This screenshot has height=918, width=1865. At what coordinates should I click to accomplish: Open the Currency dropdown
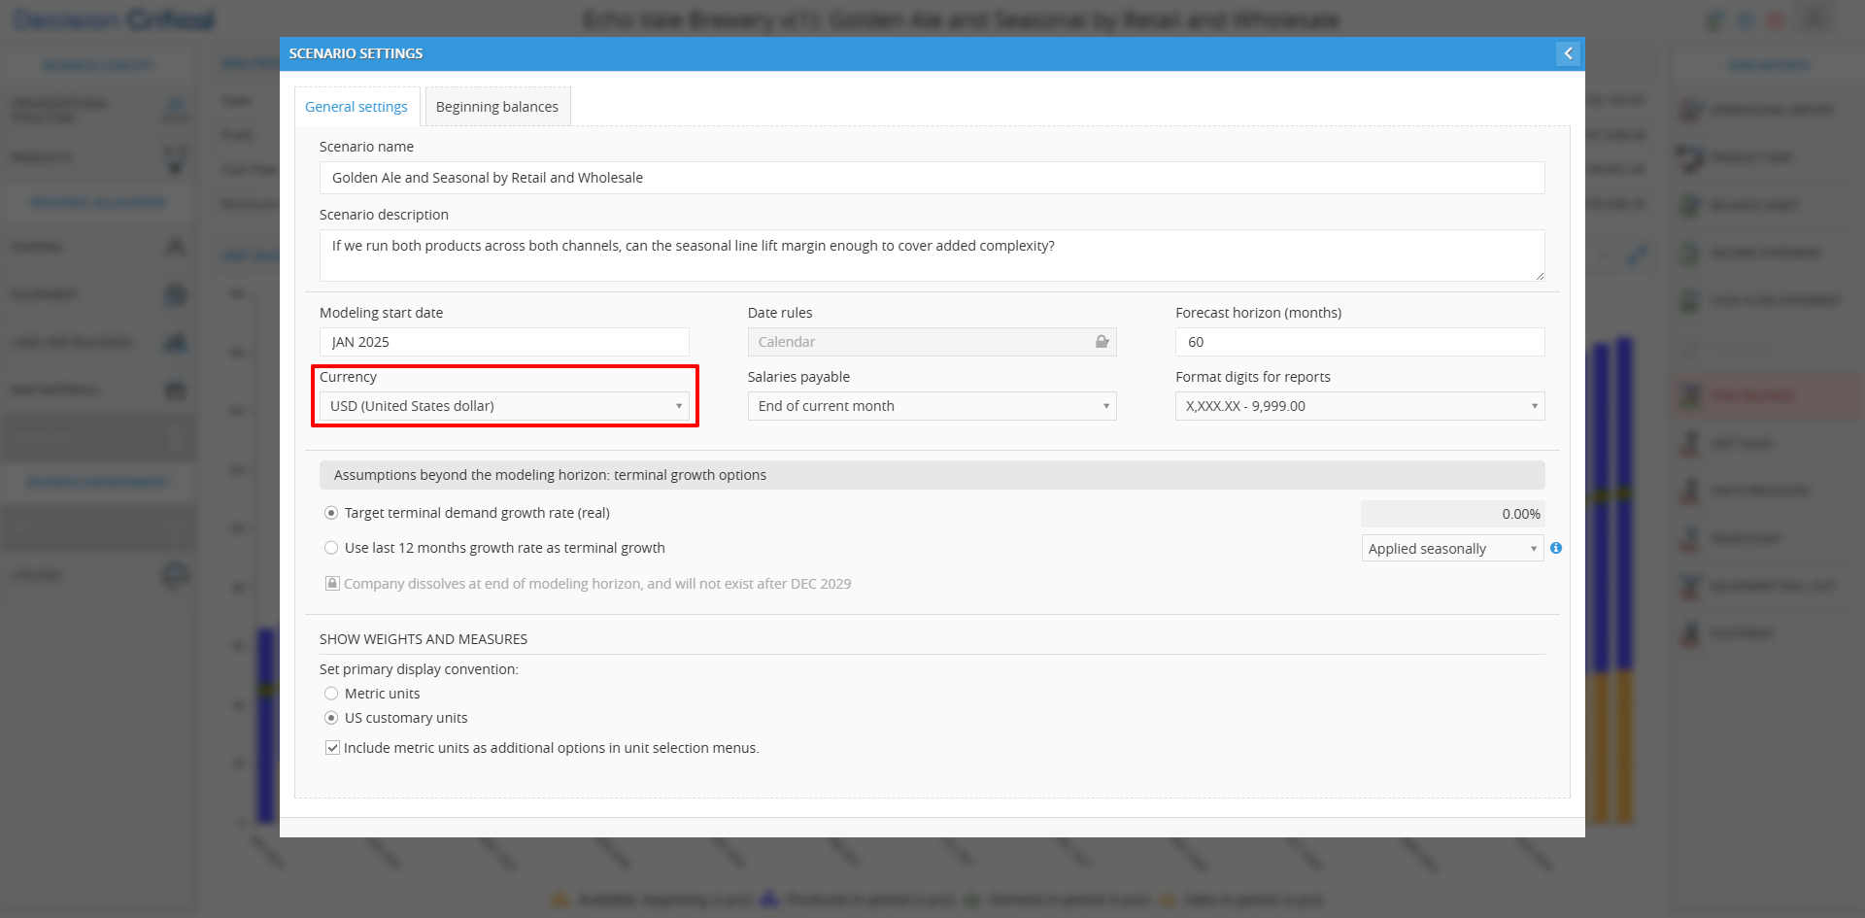point(504,406)
